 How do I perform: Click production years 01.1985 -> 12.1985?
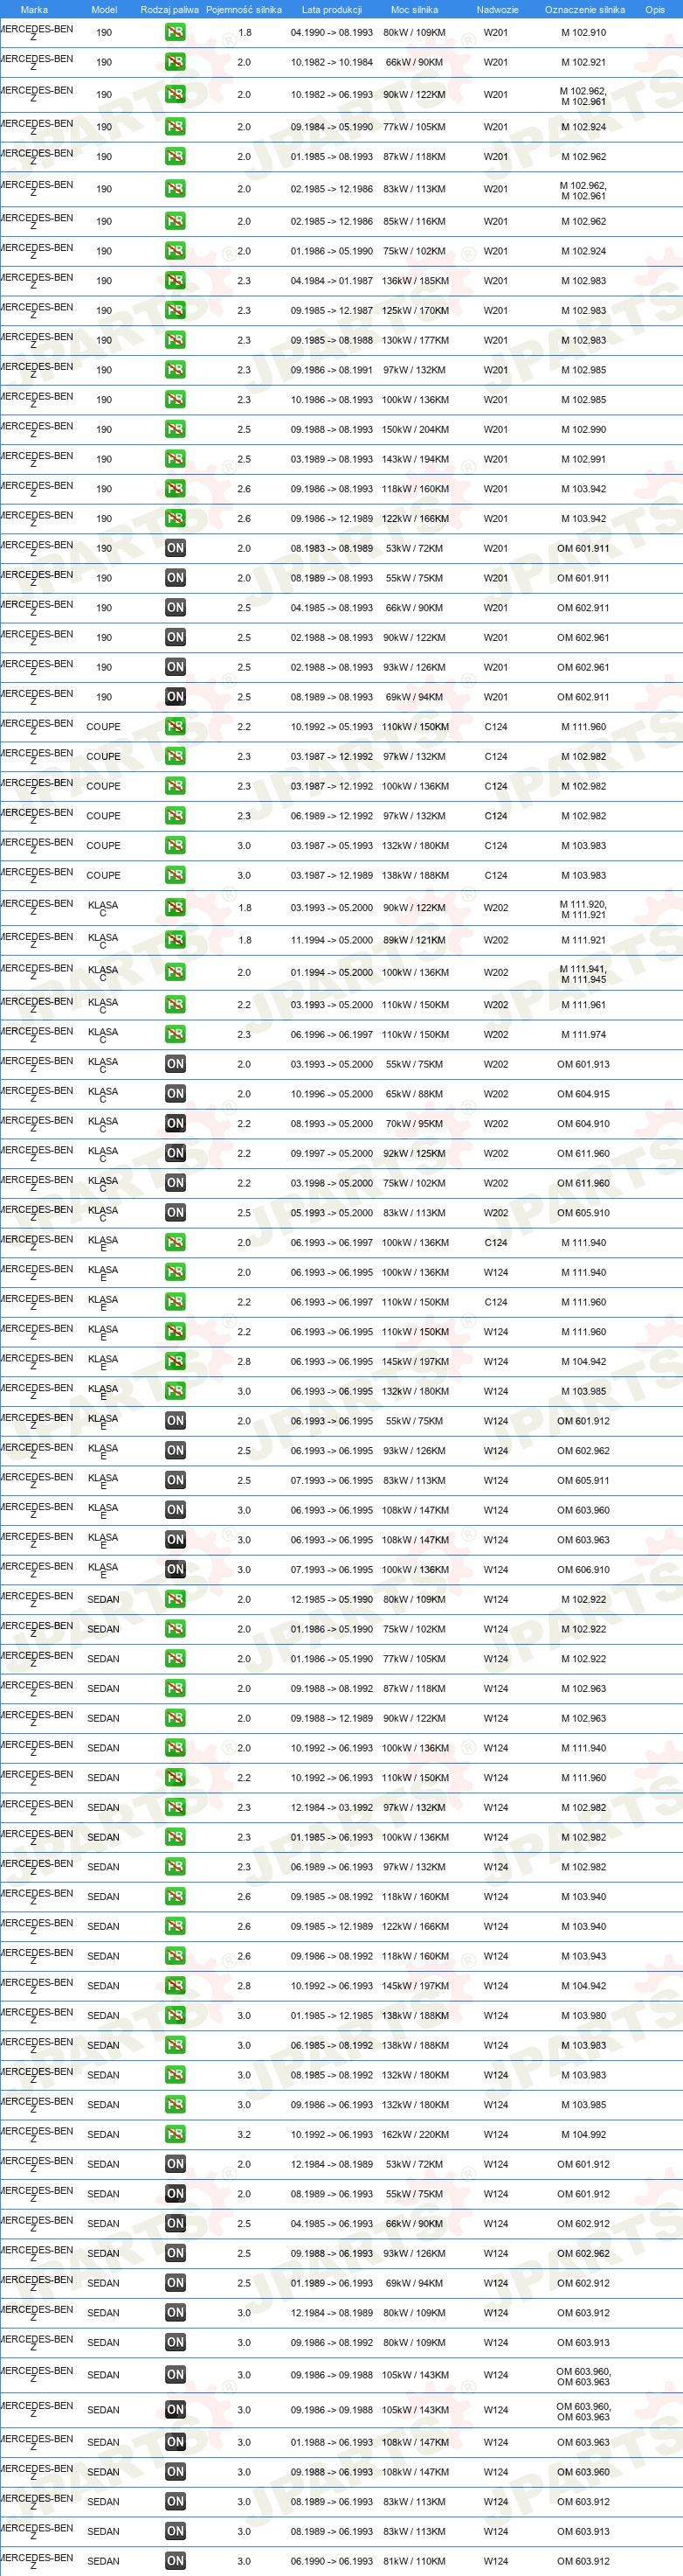point(332,2016)
